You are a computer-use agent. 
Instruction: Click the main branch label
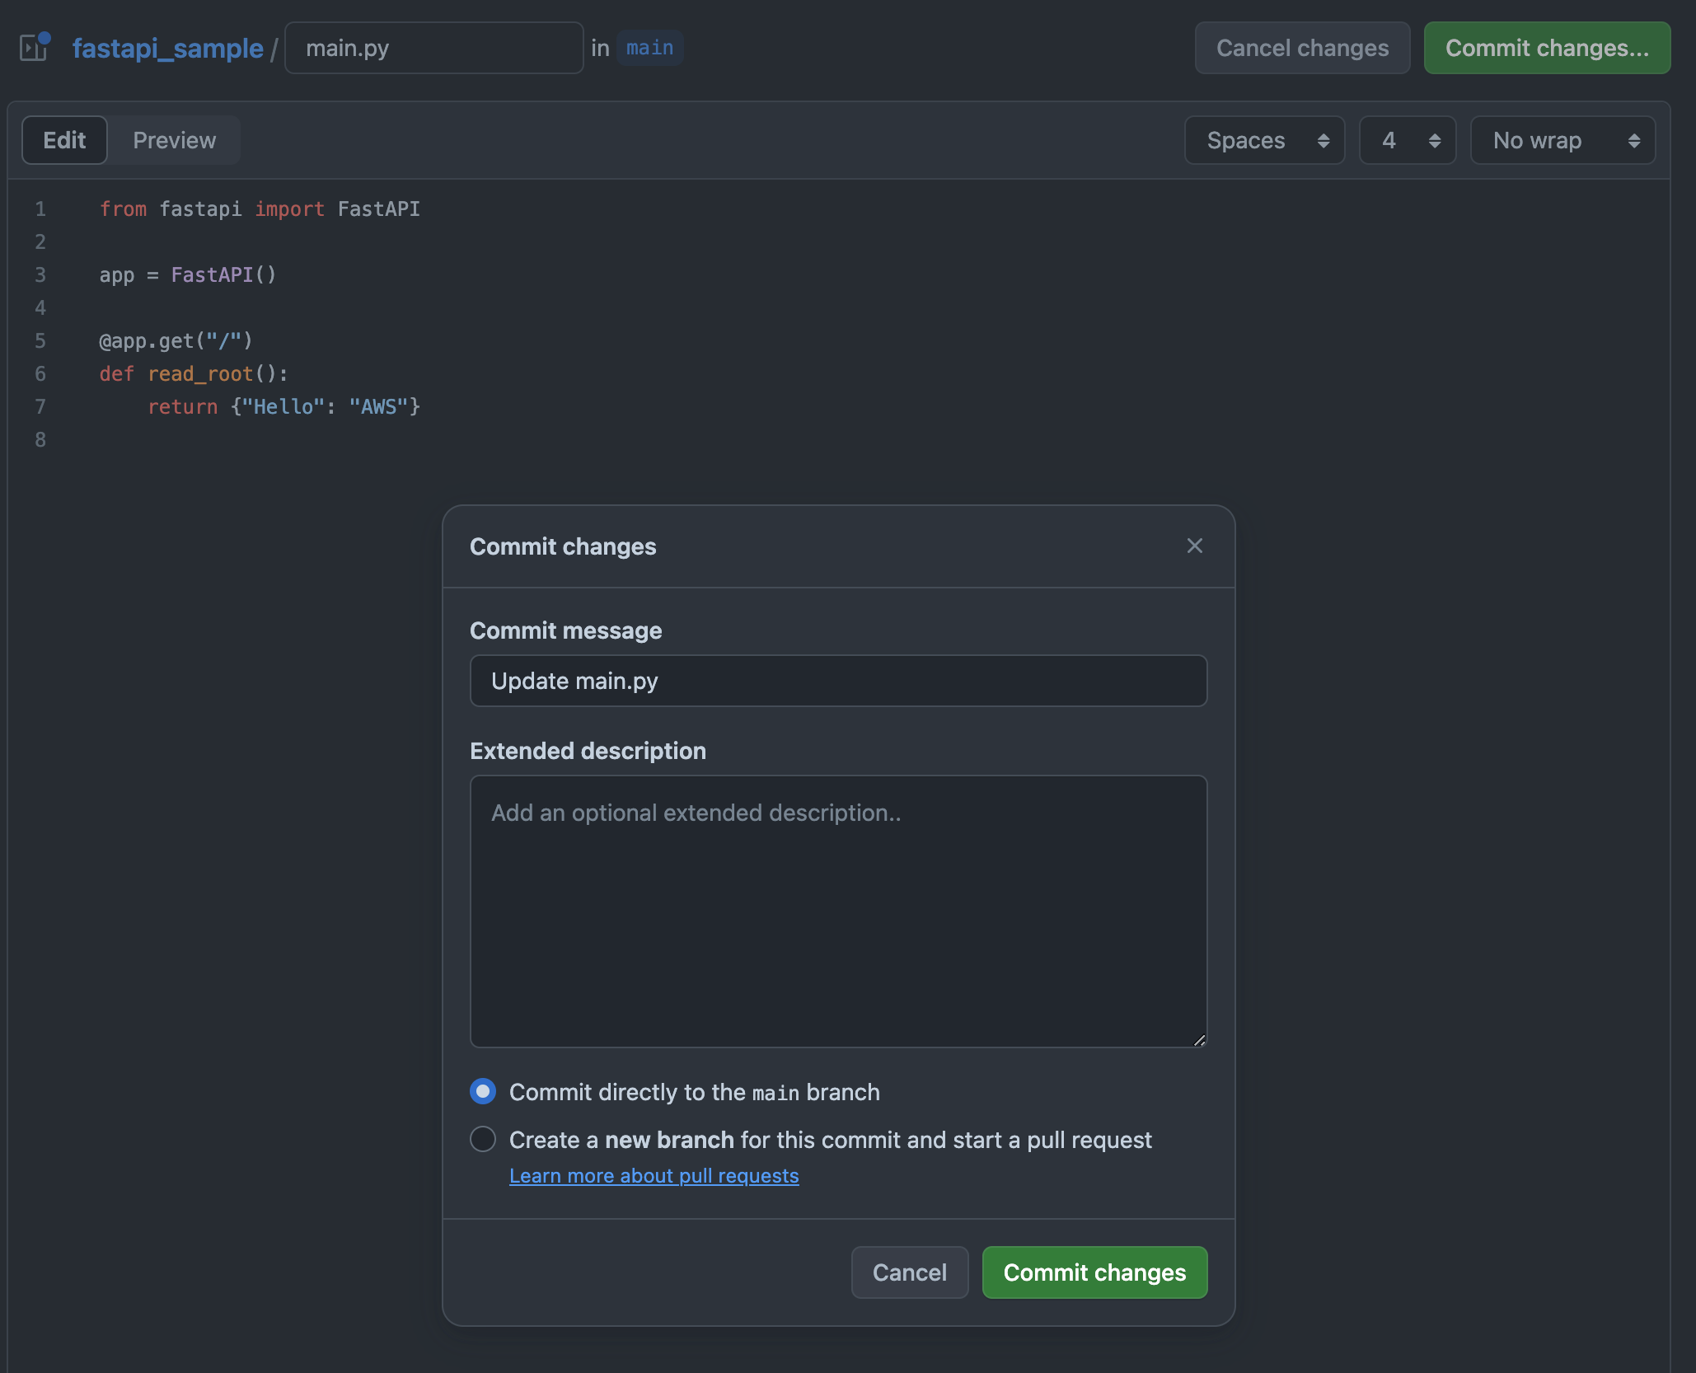[649, 48]
